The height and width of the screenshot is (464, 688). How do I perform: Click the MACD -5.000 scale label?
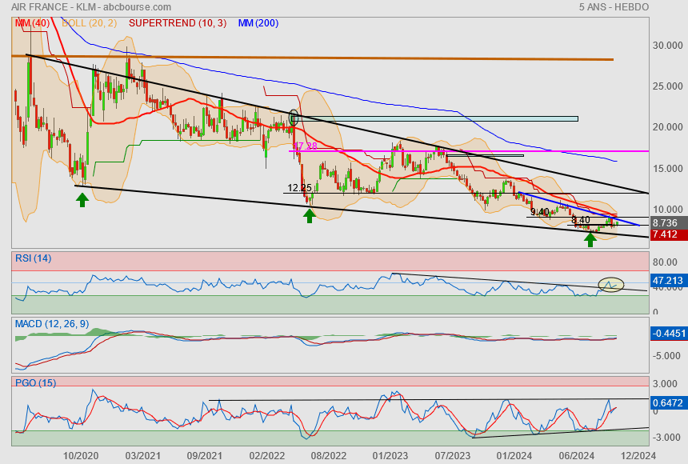click(x=666, y=355)
